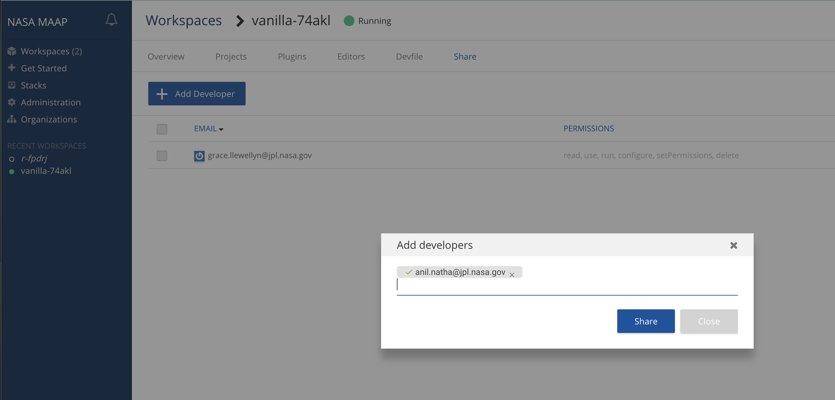Open the Plugins tab
Image resolution: width=835 pixels, height=400 pixels.
tap(292, 56)
